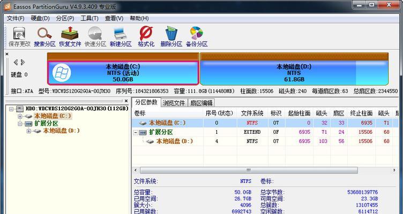403x214 pixels.
Task: Open the 工具(T) menu
Action: coord(89,19)
